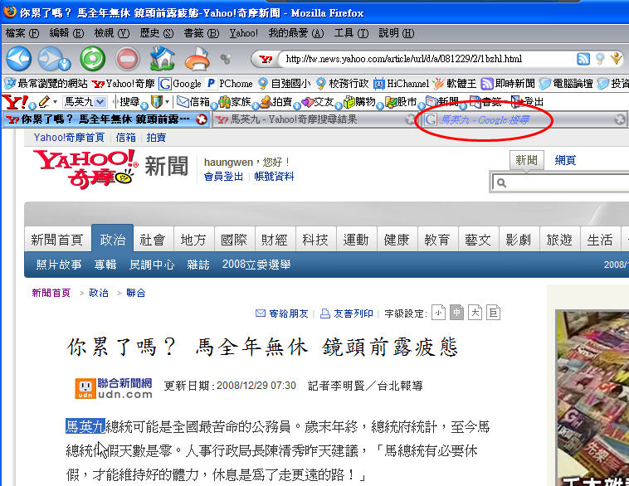
Task: Open the Yahoo!奇摩 bookmark
Action: 123,84
